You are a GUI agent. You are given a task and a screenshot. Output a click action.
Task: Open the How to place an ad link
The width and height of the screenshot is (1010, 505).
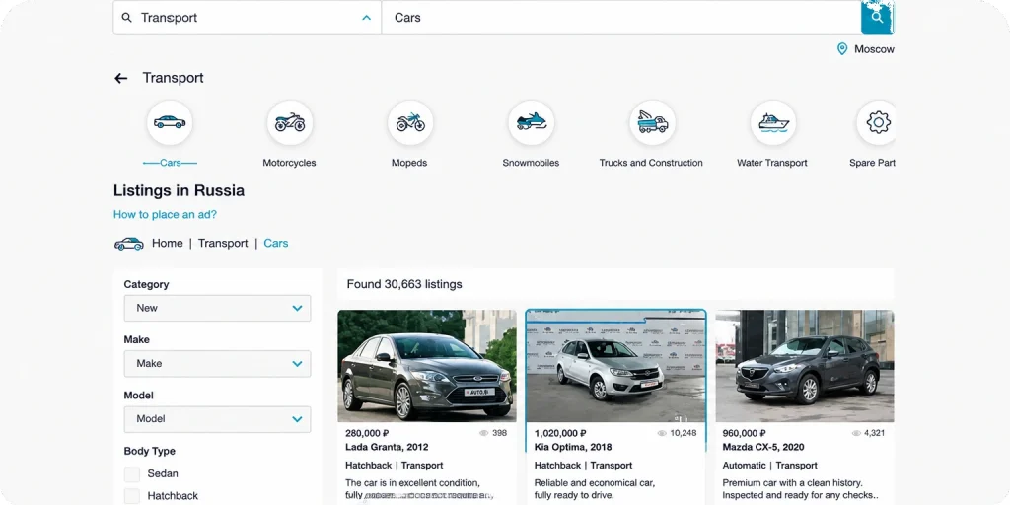click(x=165, y=214)
